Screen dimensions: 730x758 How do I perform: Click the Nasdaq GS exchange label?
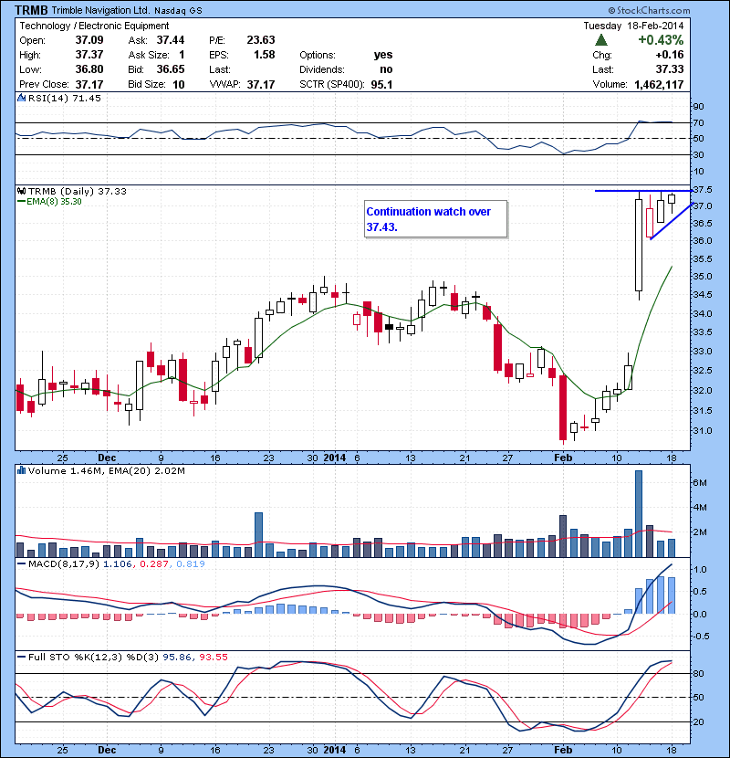(x=178, y=11)
